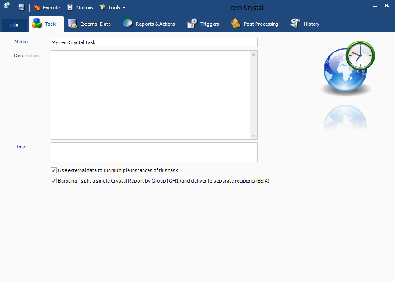Toggle Bursting split Crystal Report checkbox

53,181
